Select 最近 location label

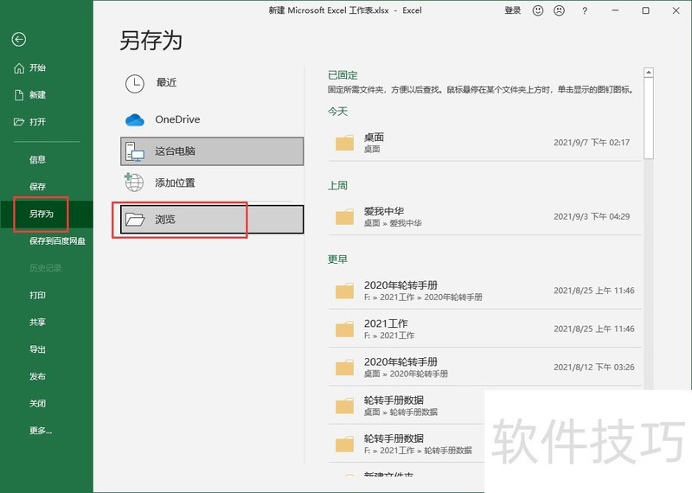point(166,82)
